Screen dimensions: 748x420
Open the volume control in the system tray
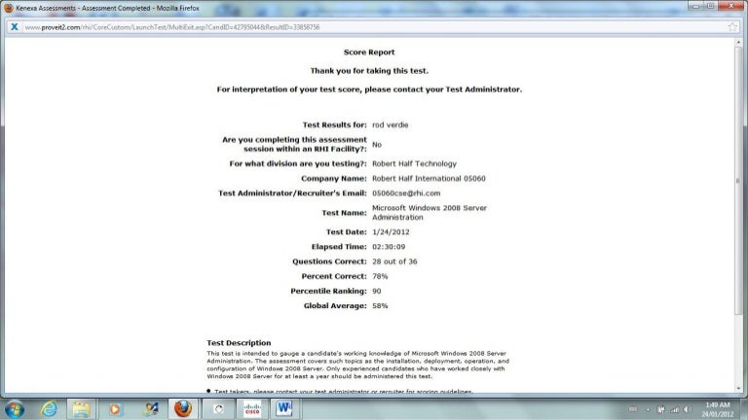[x=688, y=409]
